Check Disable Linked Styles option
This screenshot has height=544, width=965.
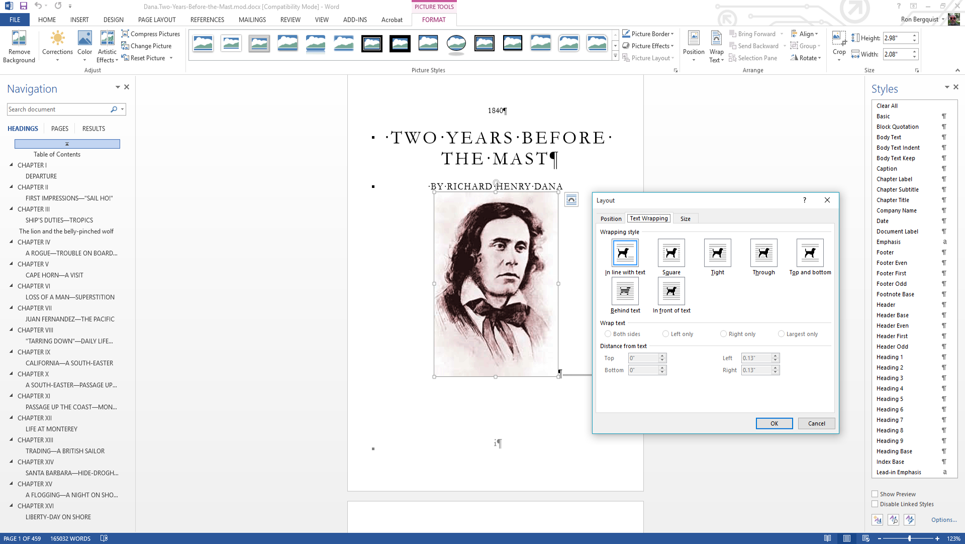[x=875, y=504]
